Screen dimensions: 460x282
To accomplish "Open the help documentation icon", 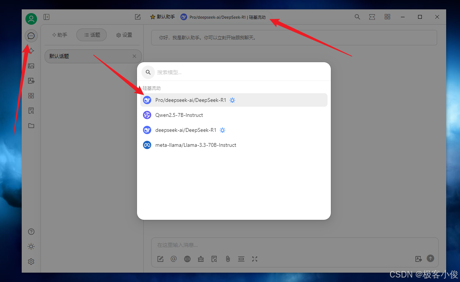I will click(x=31, y=231).
